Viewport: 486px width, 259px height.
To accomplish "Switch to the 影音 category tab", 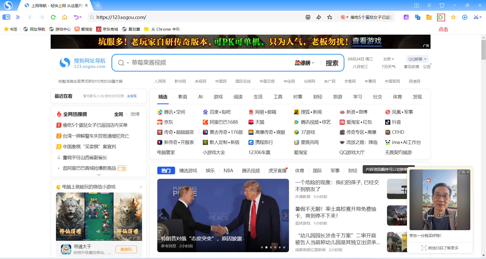I will click(x=183, y=97).
